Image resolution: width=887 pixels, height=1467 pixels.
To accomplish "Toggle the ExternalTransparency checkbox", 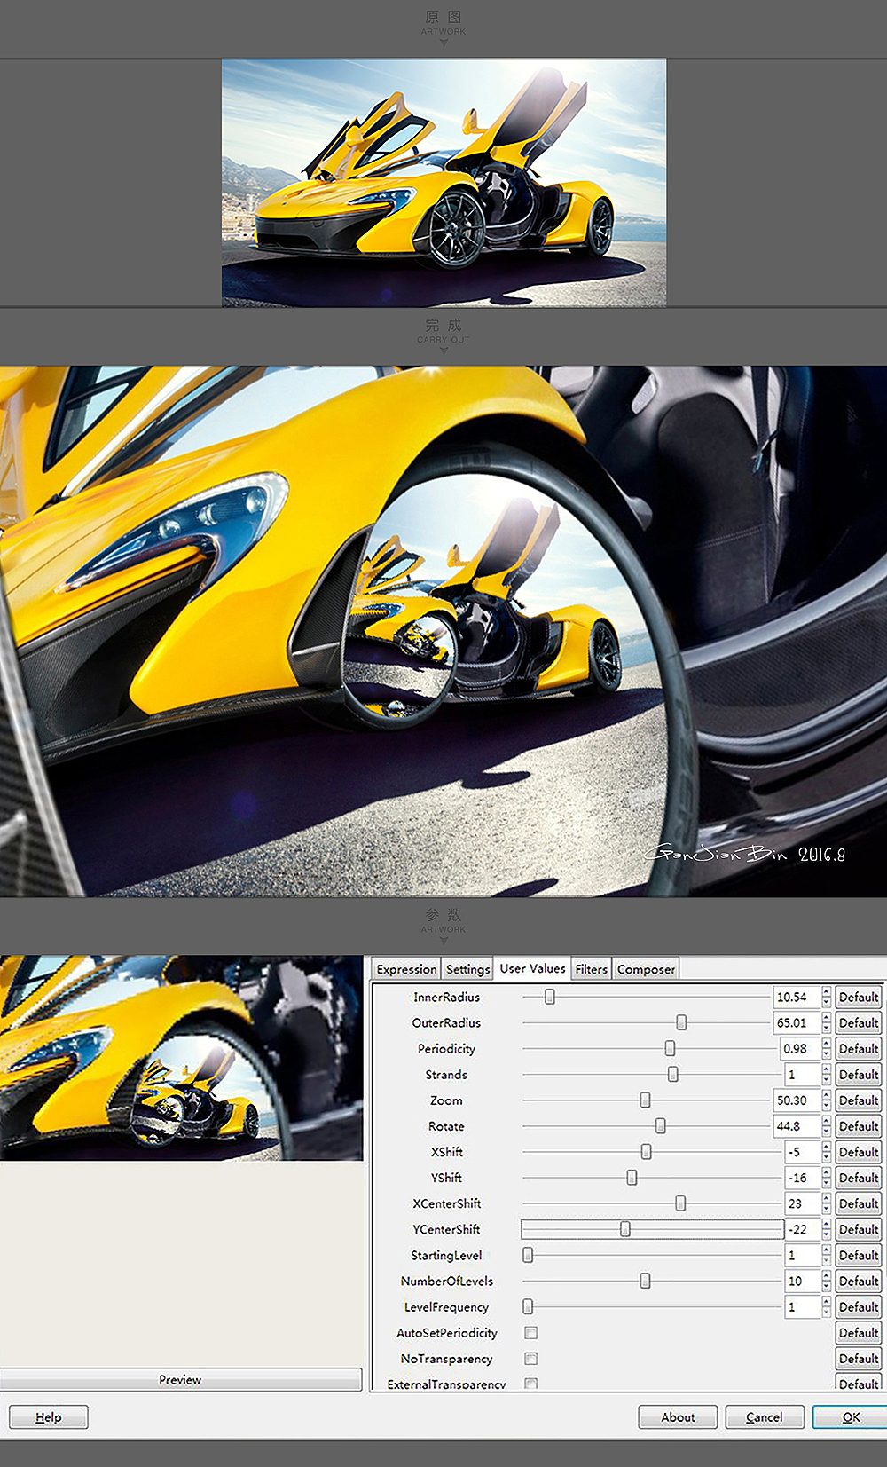I will tap(530, 1383).
